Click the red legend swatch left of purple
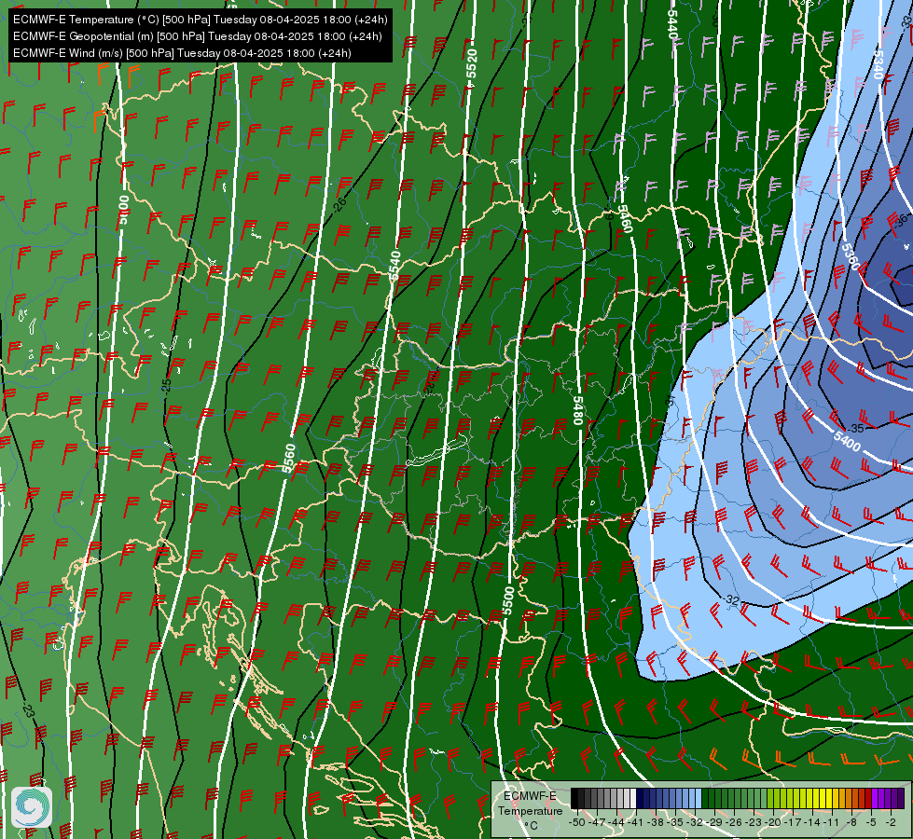This screenshot has width=913, height=839. point(868,798)
